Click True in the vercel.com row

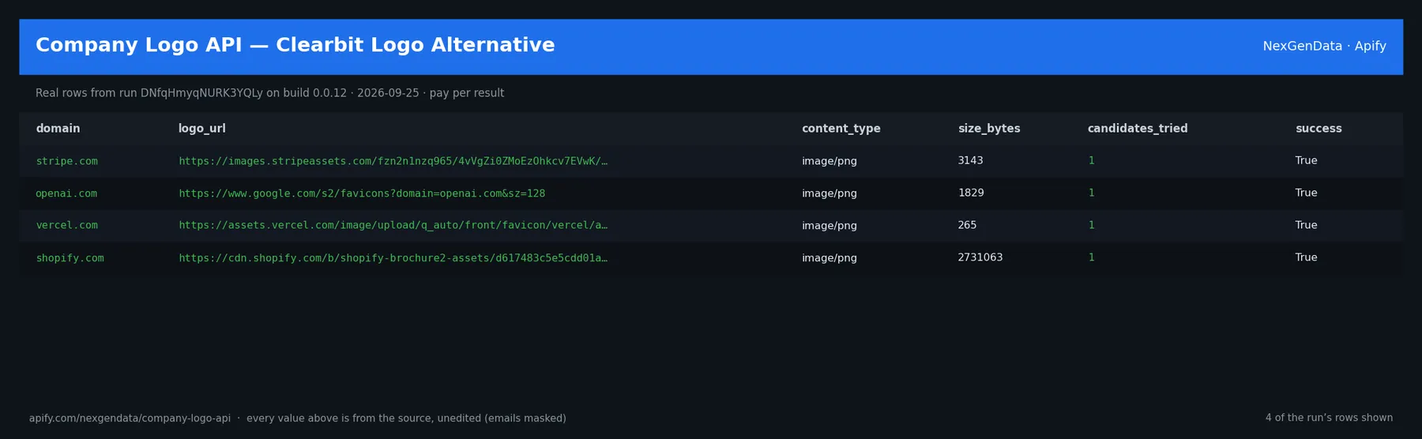click(1306, 225)
